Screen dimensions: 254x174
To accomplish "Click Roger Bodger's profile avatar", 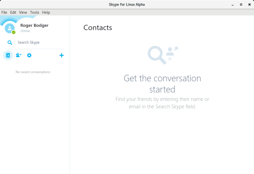I will point(9,28).
